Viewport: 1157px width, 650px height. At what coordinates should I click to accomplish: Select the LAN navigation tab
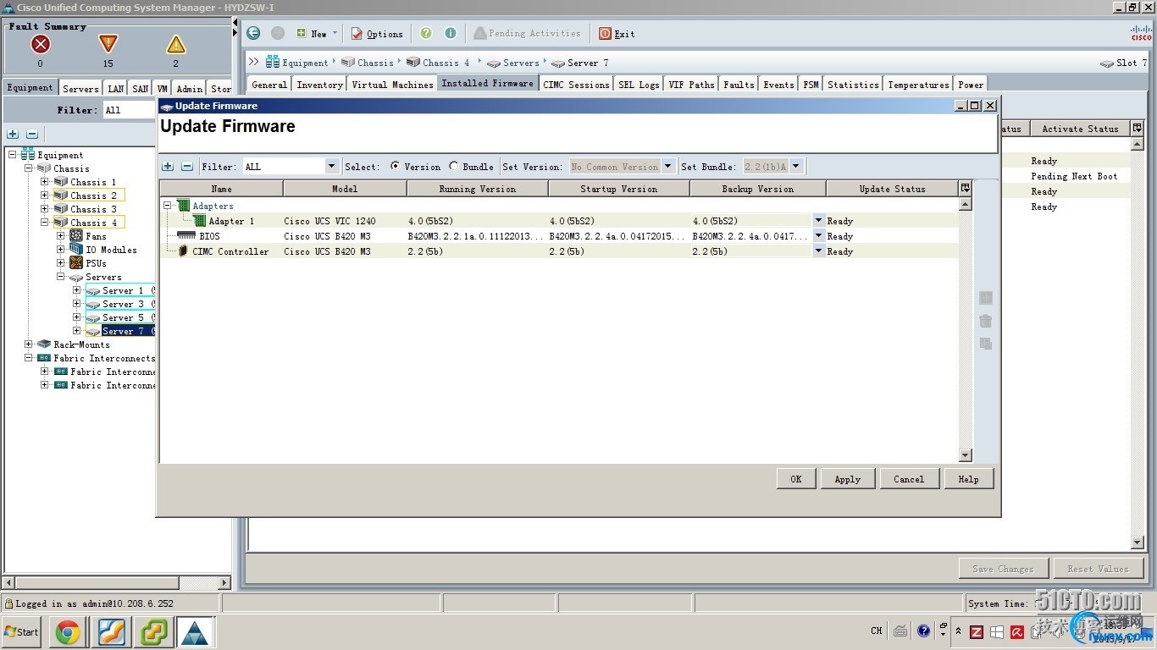pyautogui.click(x=116, y=89)
